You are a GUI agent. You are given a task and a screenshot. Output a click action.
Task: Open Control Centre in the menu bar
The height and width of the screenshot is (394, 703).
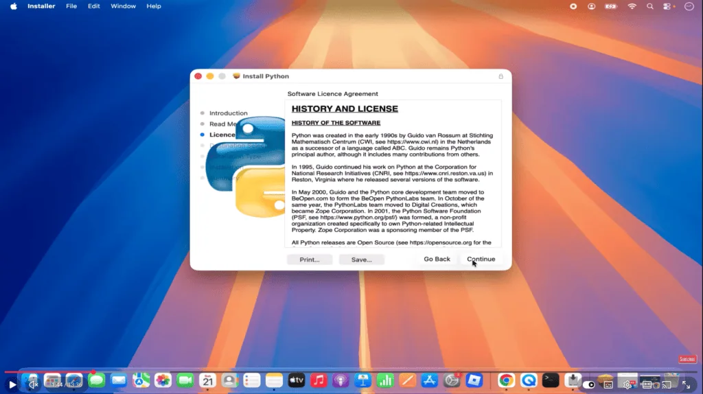667,6
